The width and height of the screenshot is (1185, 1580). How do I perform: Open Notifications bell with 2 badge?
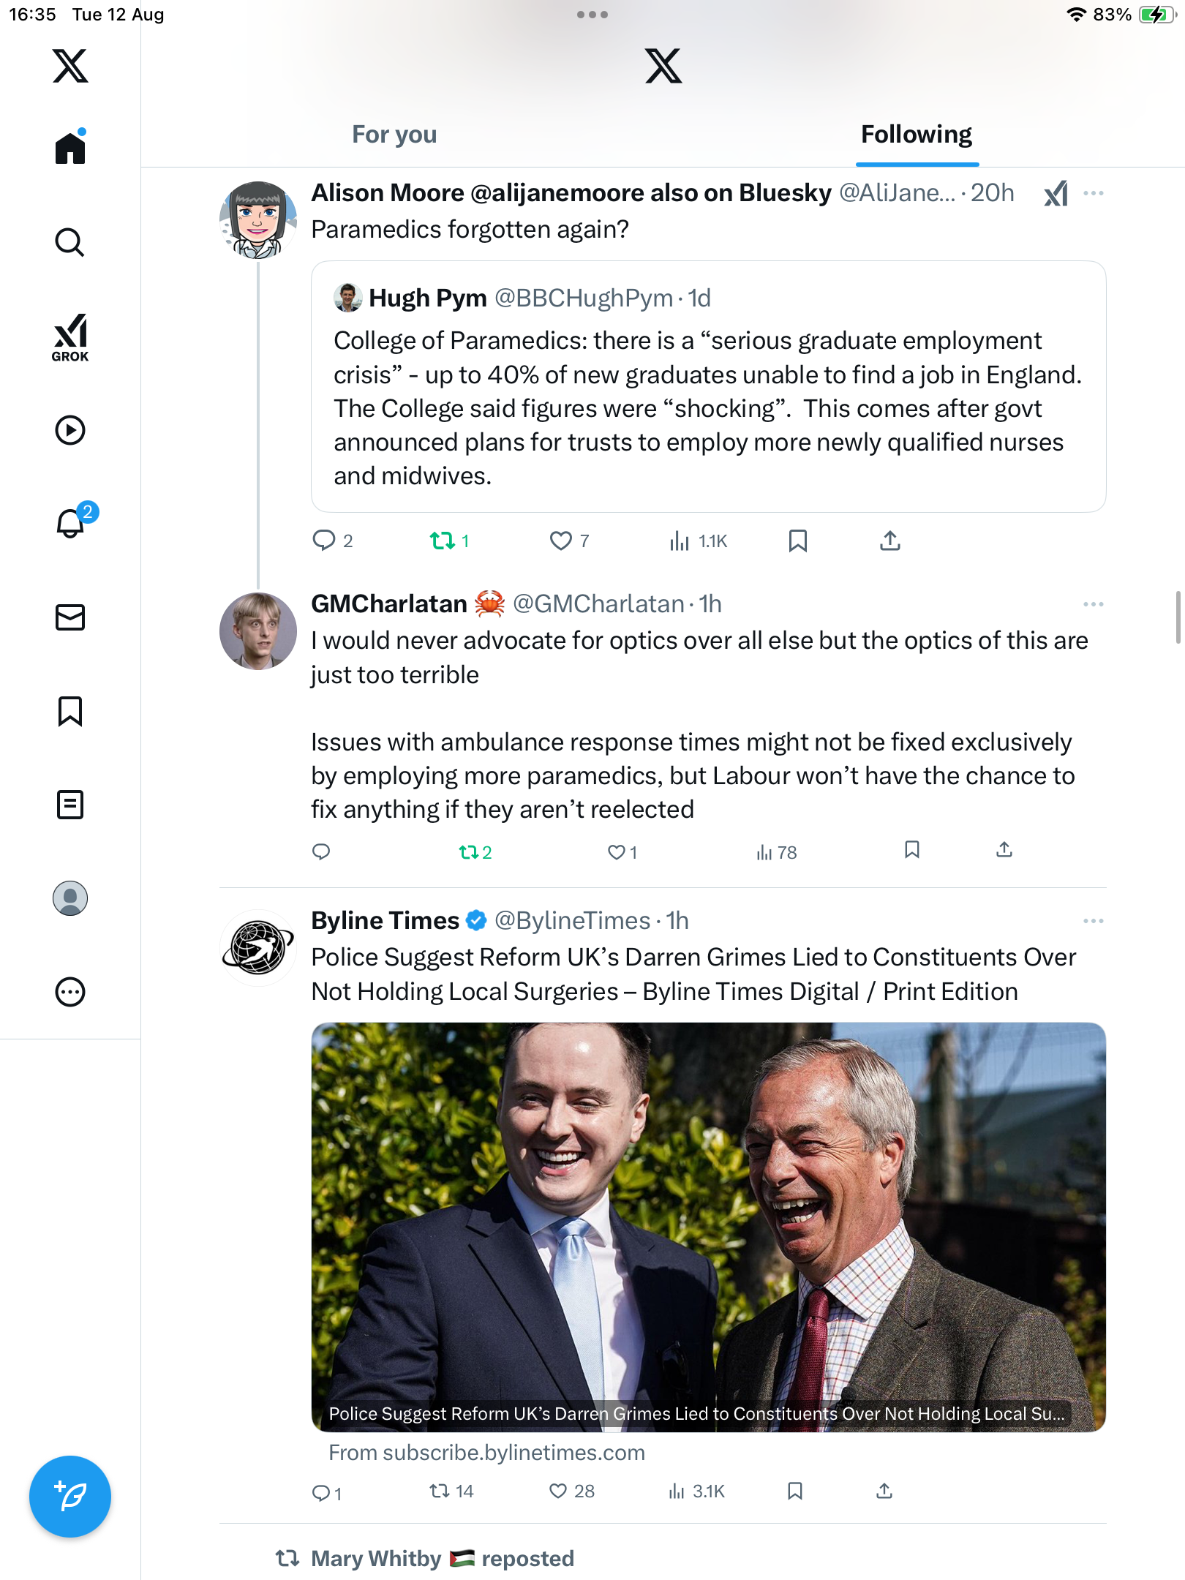tap(72, 523)
